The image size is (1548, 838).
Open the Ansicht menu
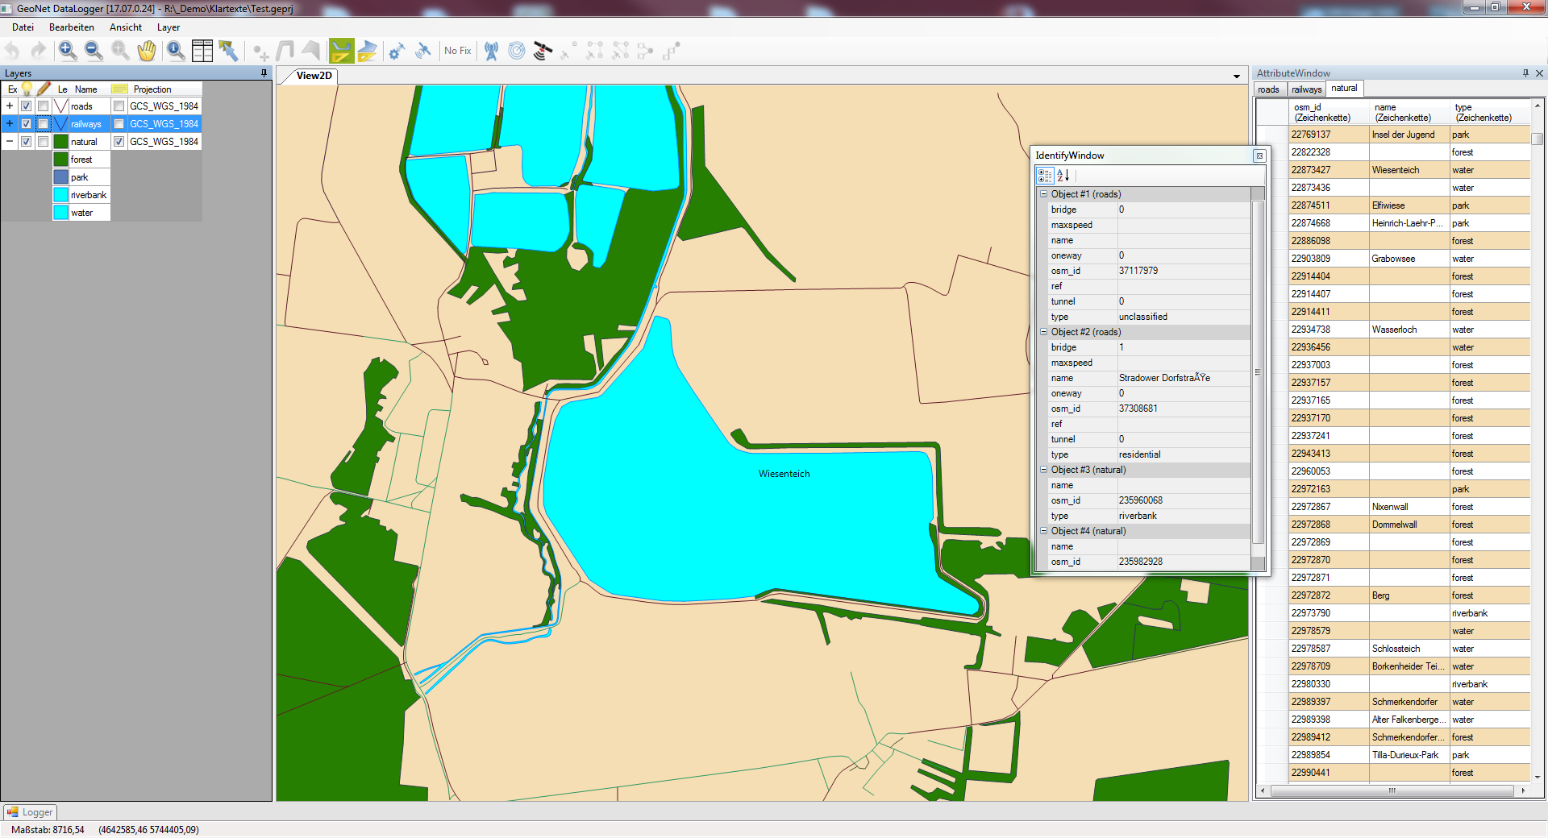pos(126,27)
